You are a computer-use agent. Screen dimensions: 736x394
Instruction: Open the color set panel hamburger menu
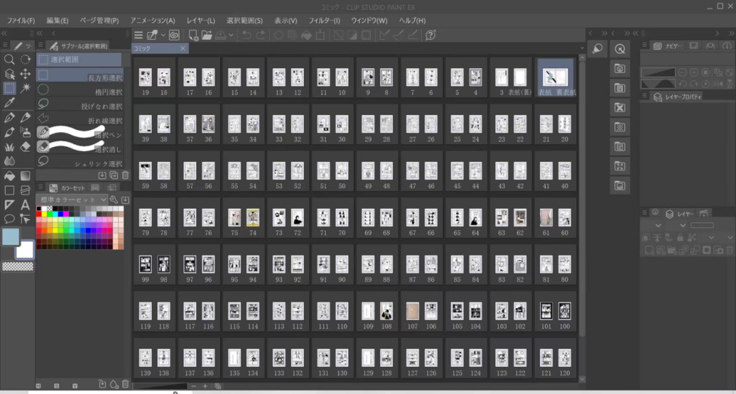click(40, 187)
